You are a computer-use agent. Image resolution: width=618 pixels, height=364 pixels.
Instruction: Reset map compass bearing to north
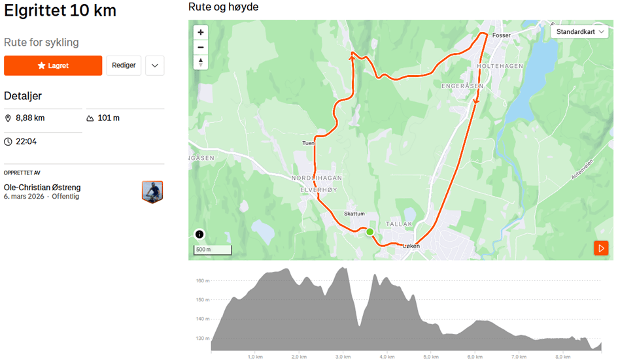[x=201, y=62]
